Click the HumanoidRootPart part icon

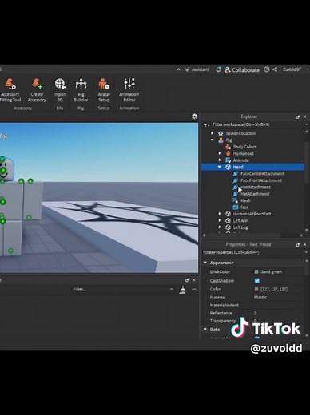(x=228, y=214)
